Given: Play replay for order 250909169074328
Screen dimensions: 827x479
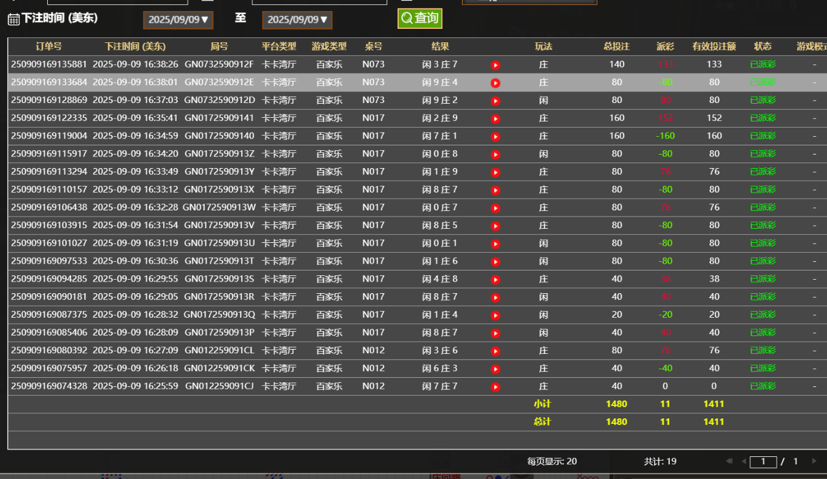Looking at the screenshot, I should 496,387.
